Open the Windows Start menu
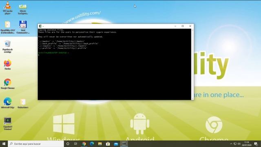Image resolution: width=261 pixels, height=147 pixels. click(4, 144)
